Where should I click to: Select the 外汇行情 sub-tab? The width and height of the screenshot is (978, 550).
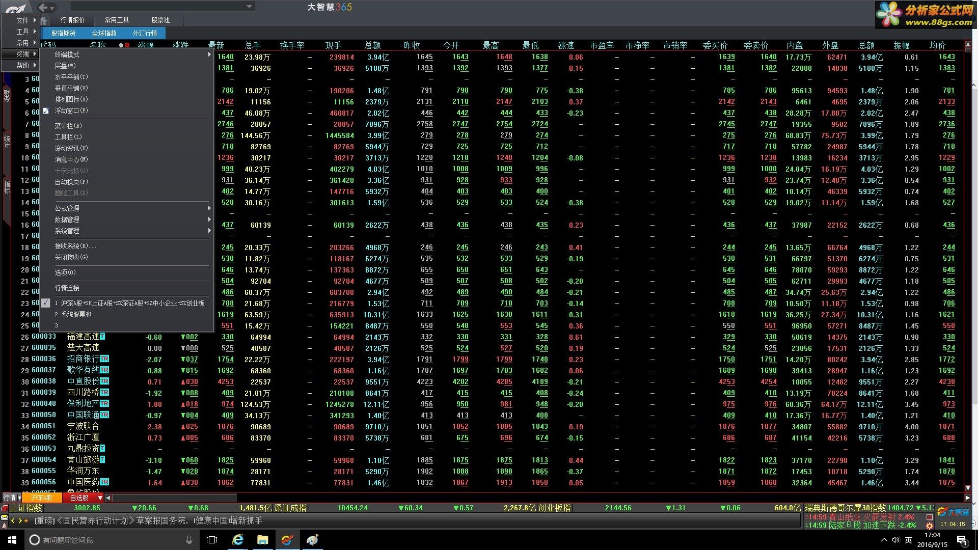[145, 33]
